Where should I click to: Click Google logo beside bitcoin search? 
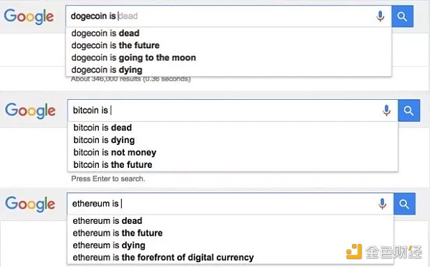pyautogui.click(x=30, y=111)
